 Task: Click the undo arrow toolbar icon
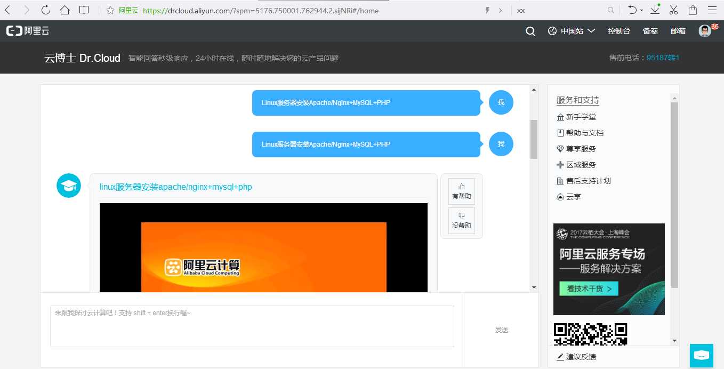click(x=632, y=10)
